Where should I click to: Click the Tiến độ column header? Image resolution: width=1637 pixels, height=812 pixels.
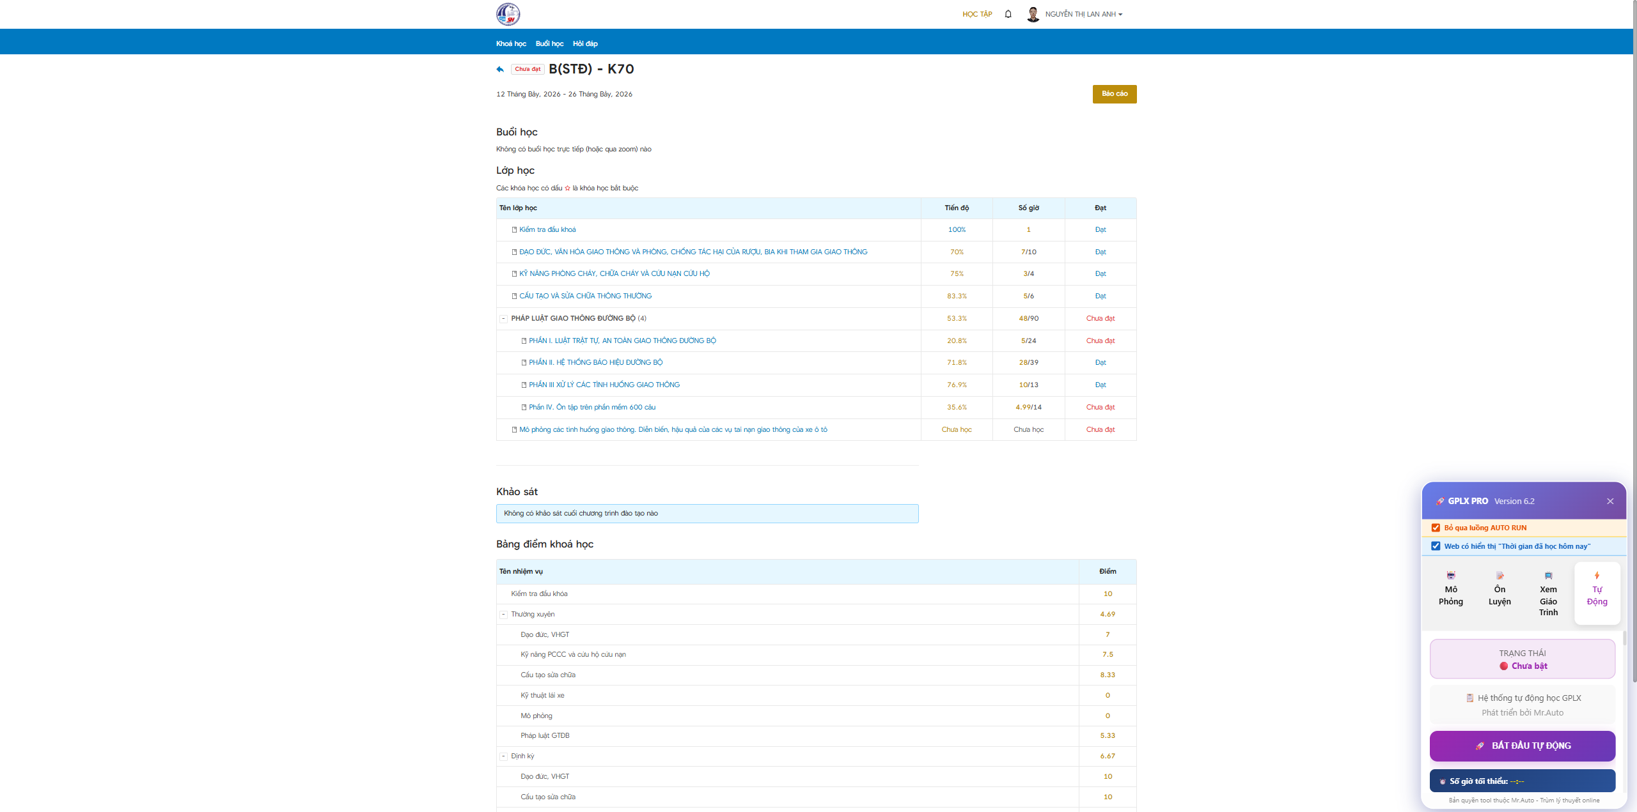click(x=957, y=208)
